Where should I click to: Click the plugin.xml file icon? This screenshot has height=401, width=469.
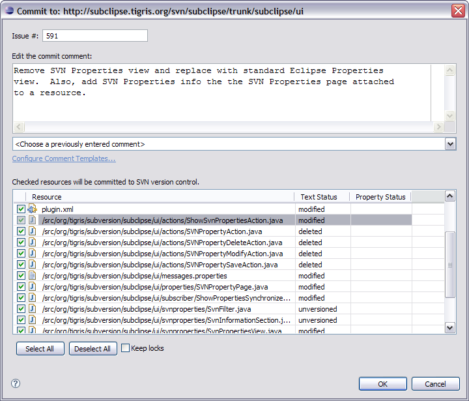click(x=33, y=209)
